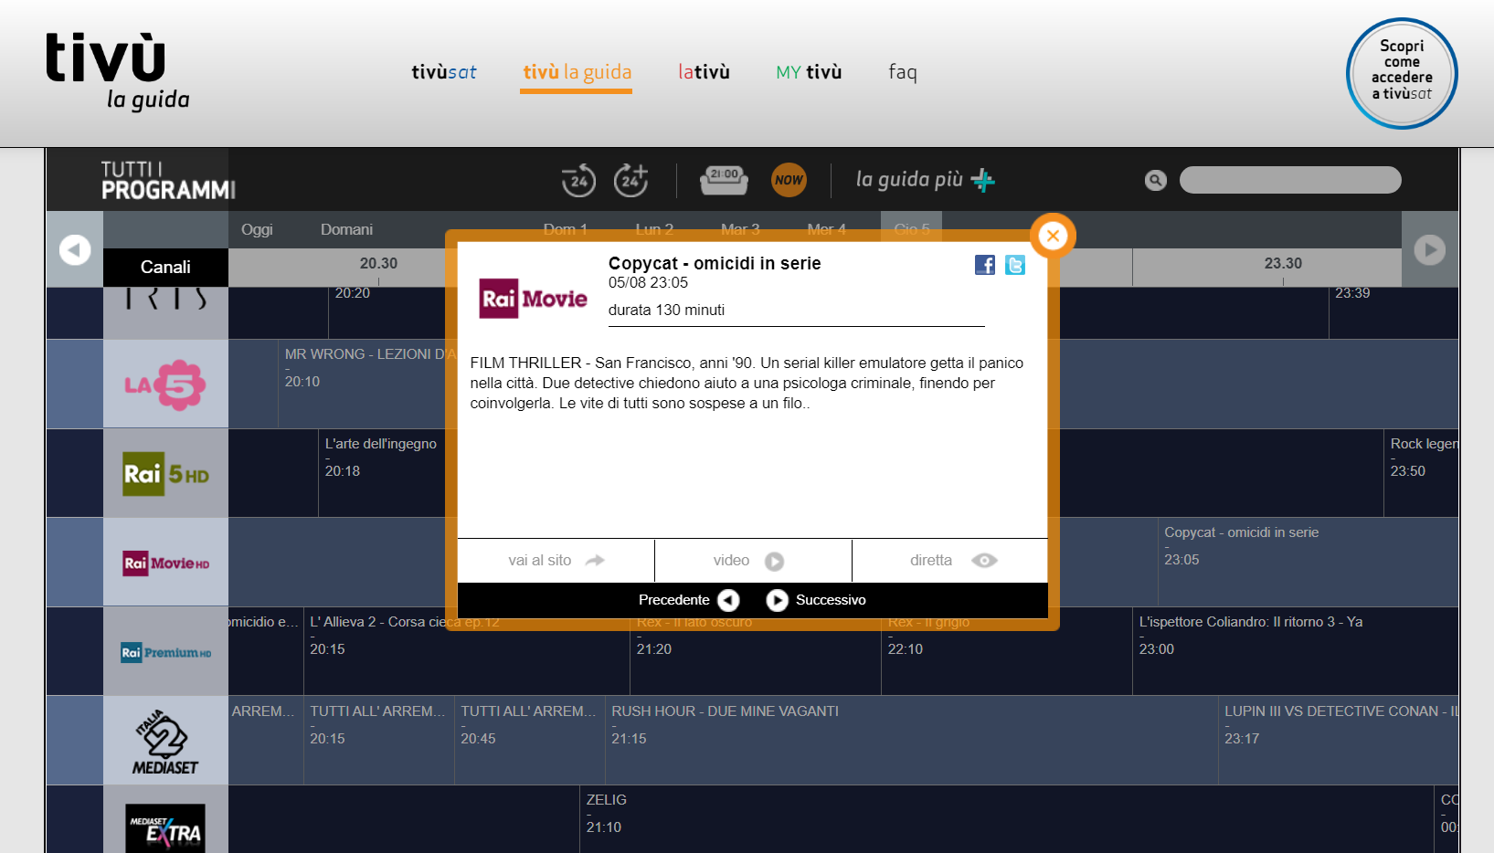Open ZELIG program at 21:10
Image resolution: width=1494 pixels, height=853 pixels.
click(x=1007, y=820)
